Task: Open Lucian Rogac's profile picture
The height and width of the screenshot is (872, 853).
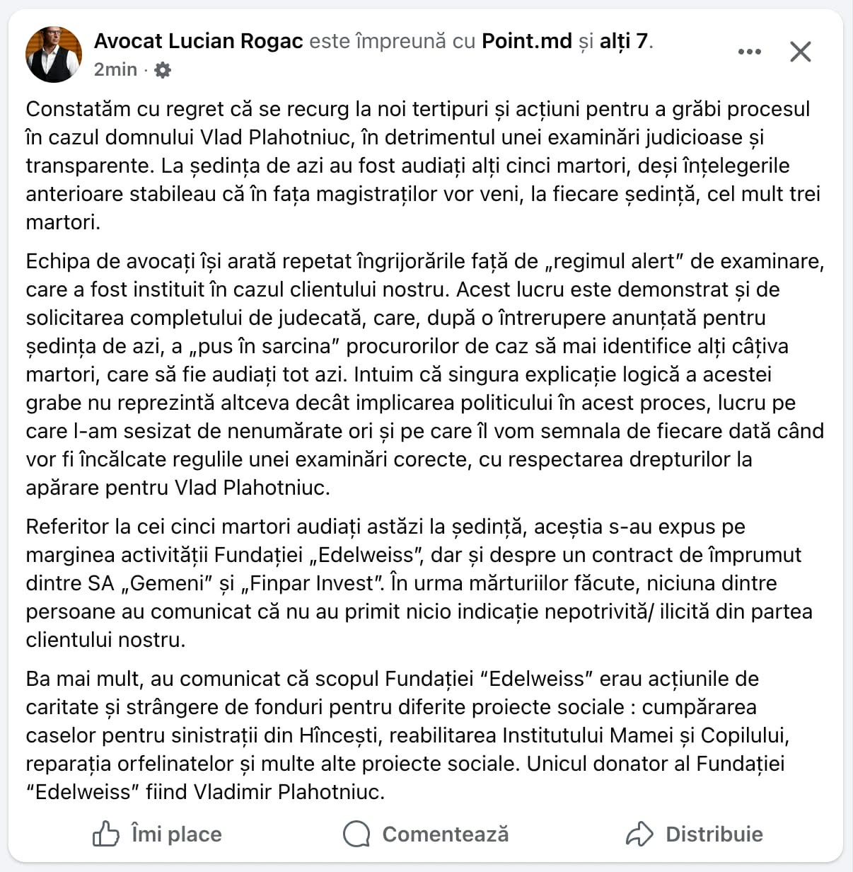Action: pos(54,54)
